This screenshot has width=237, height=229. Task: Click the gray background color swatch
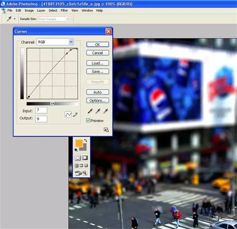84,148
